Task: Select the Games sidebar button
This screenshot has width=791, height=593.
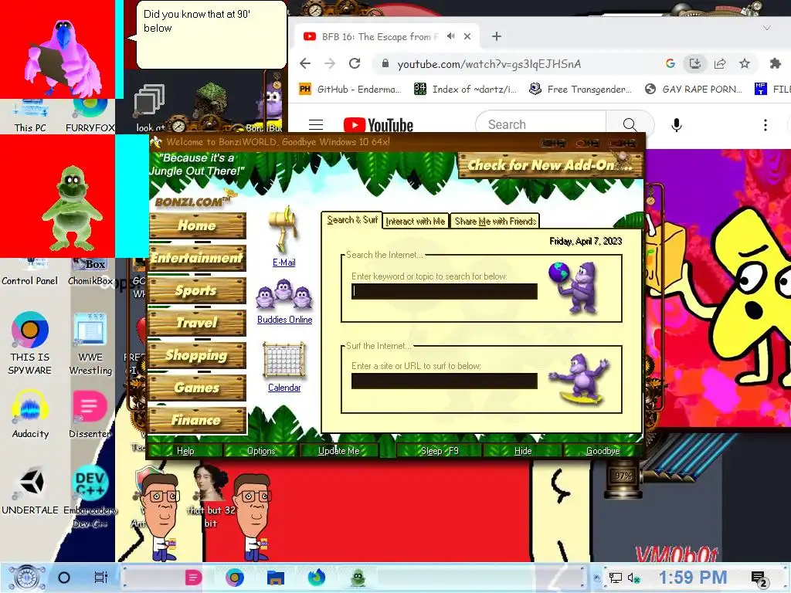Action: (x=197, y=388)
